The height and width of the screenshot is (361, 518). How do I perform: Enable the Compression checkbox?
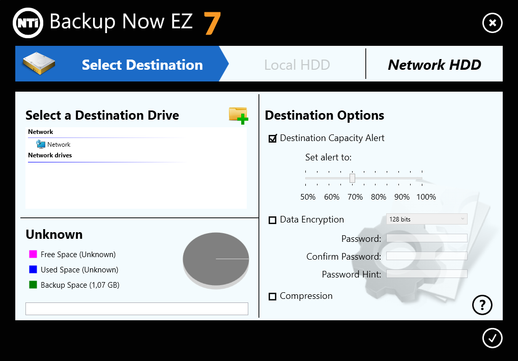273,296
